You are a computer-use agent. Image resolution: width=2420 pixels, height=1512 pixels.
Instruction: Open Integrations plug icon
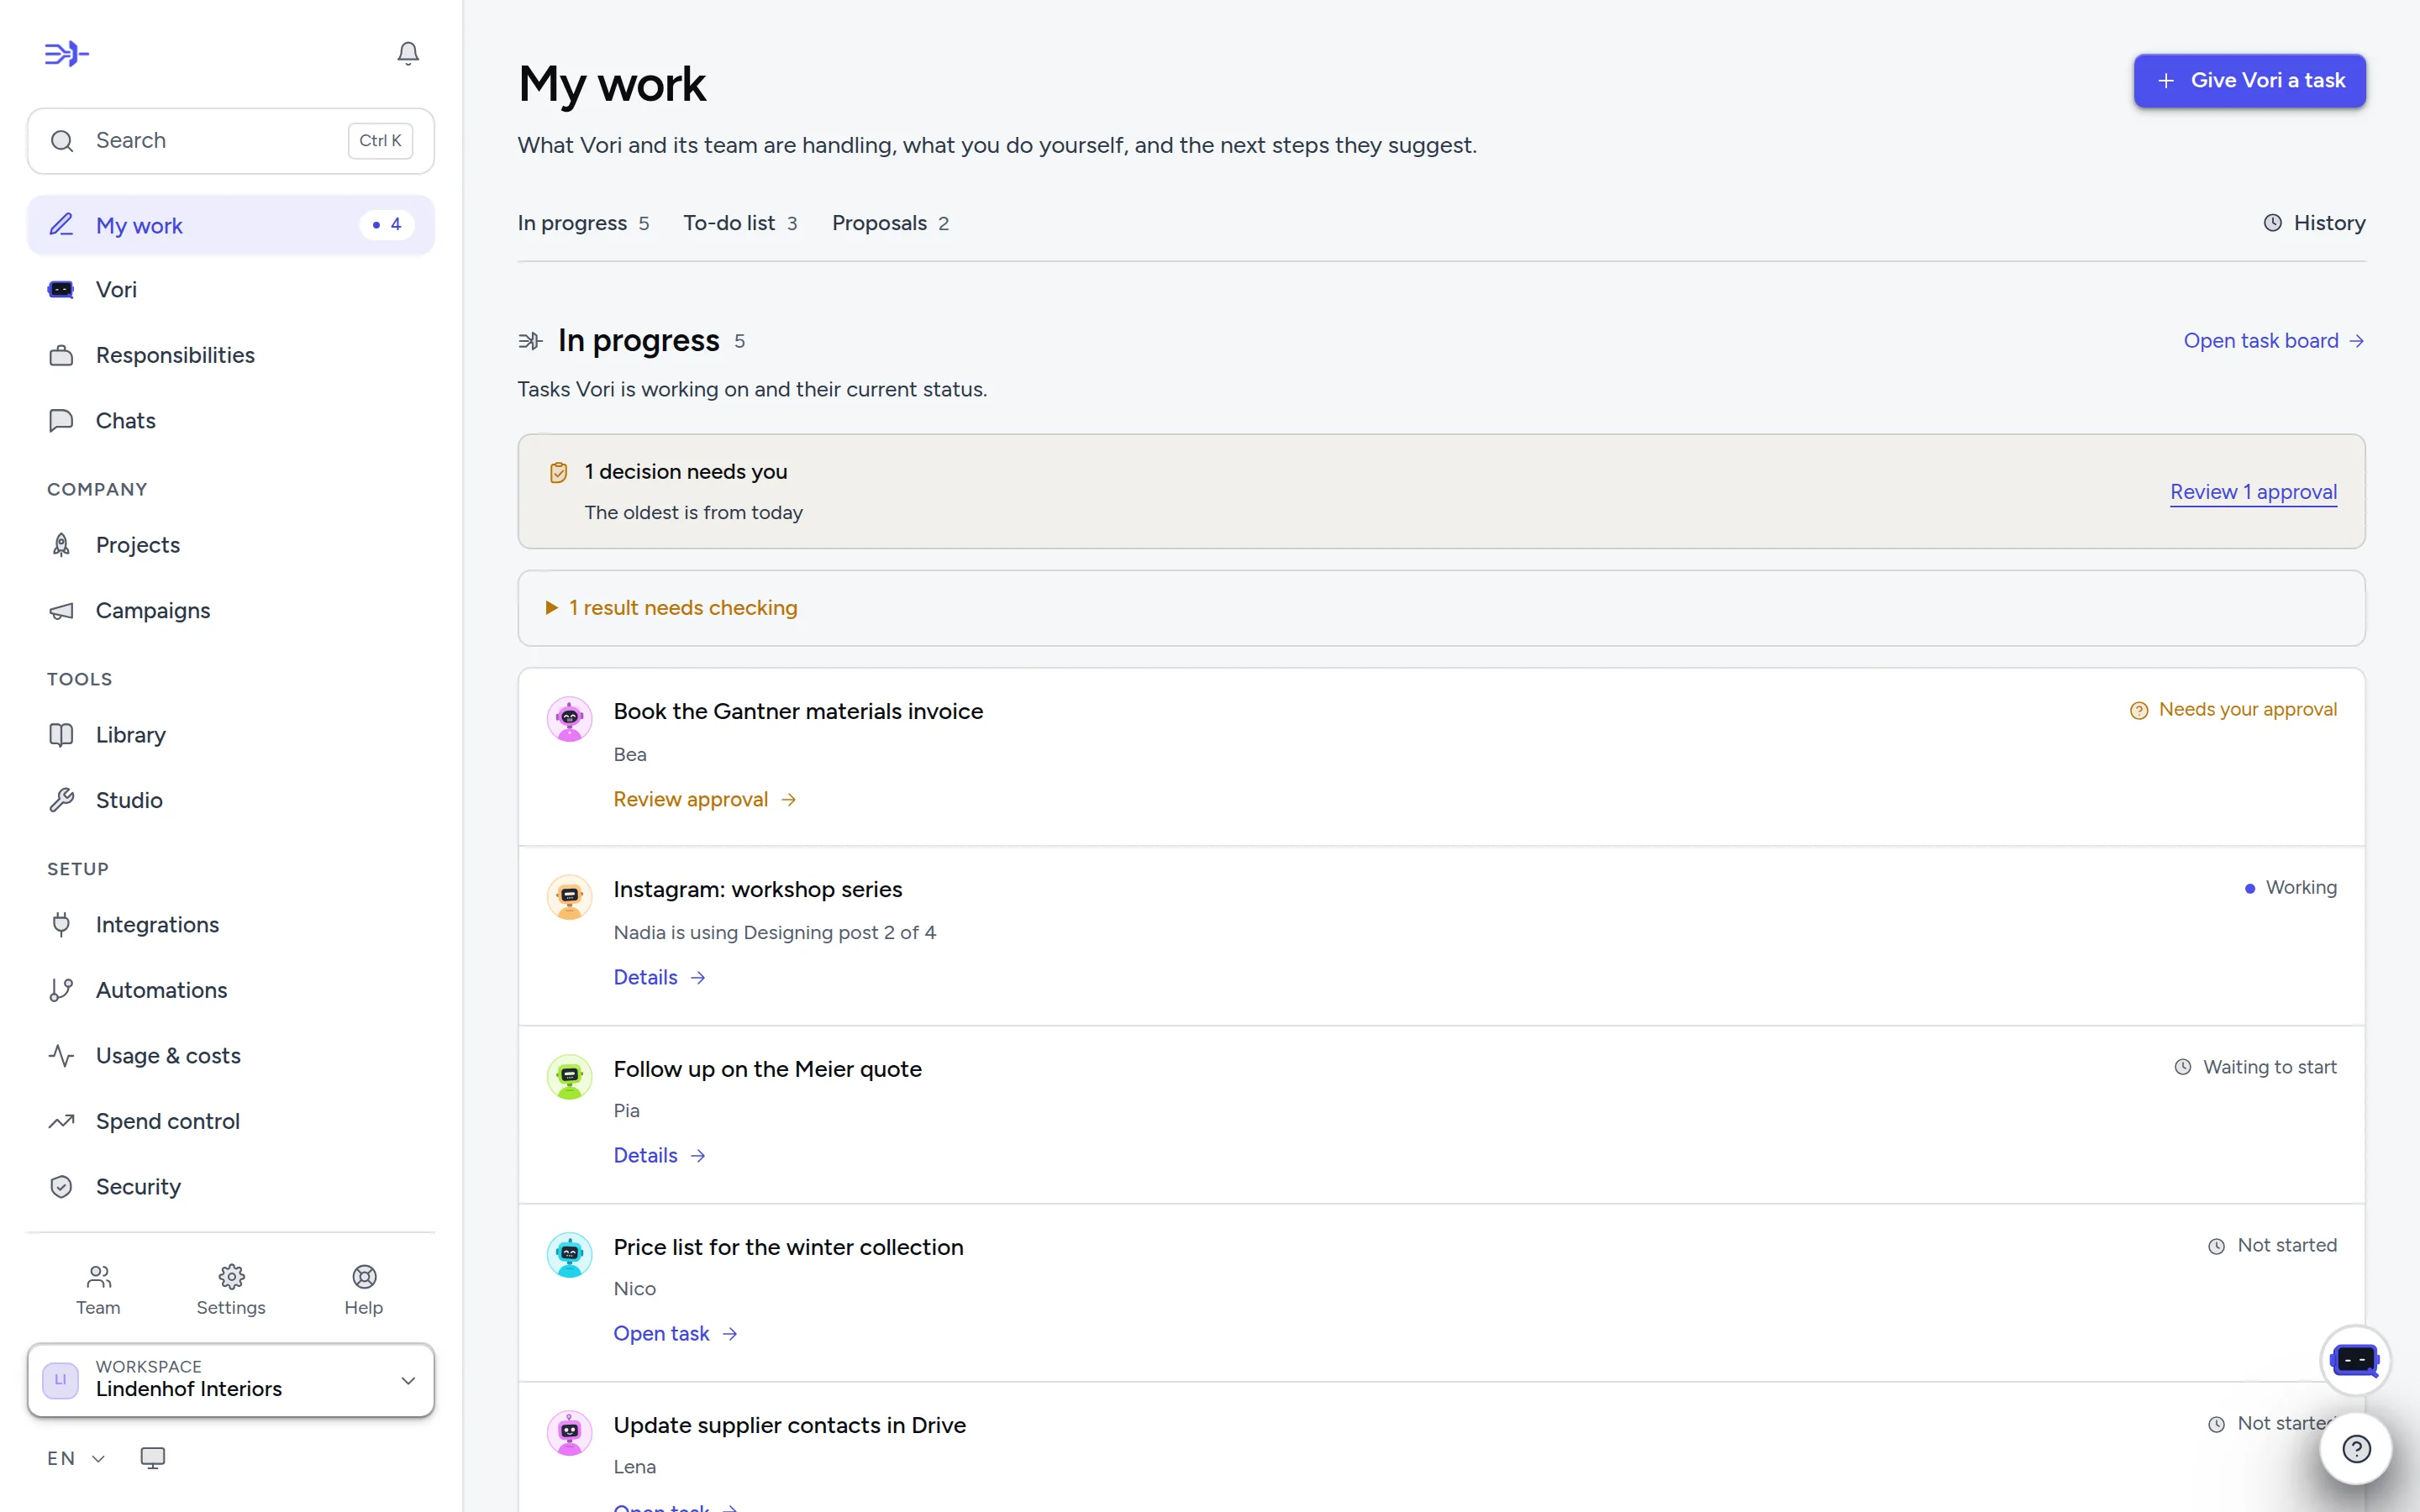pyautogui.click(x=61, y=925)
